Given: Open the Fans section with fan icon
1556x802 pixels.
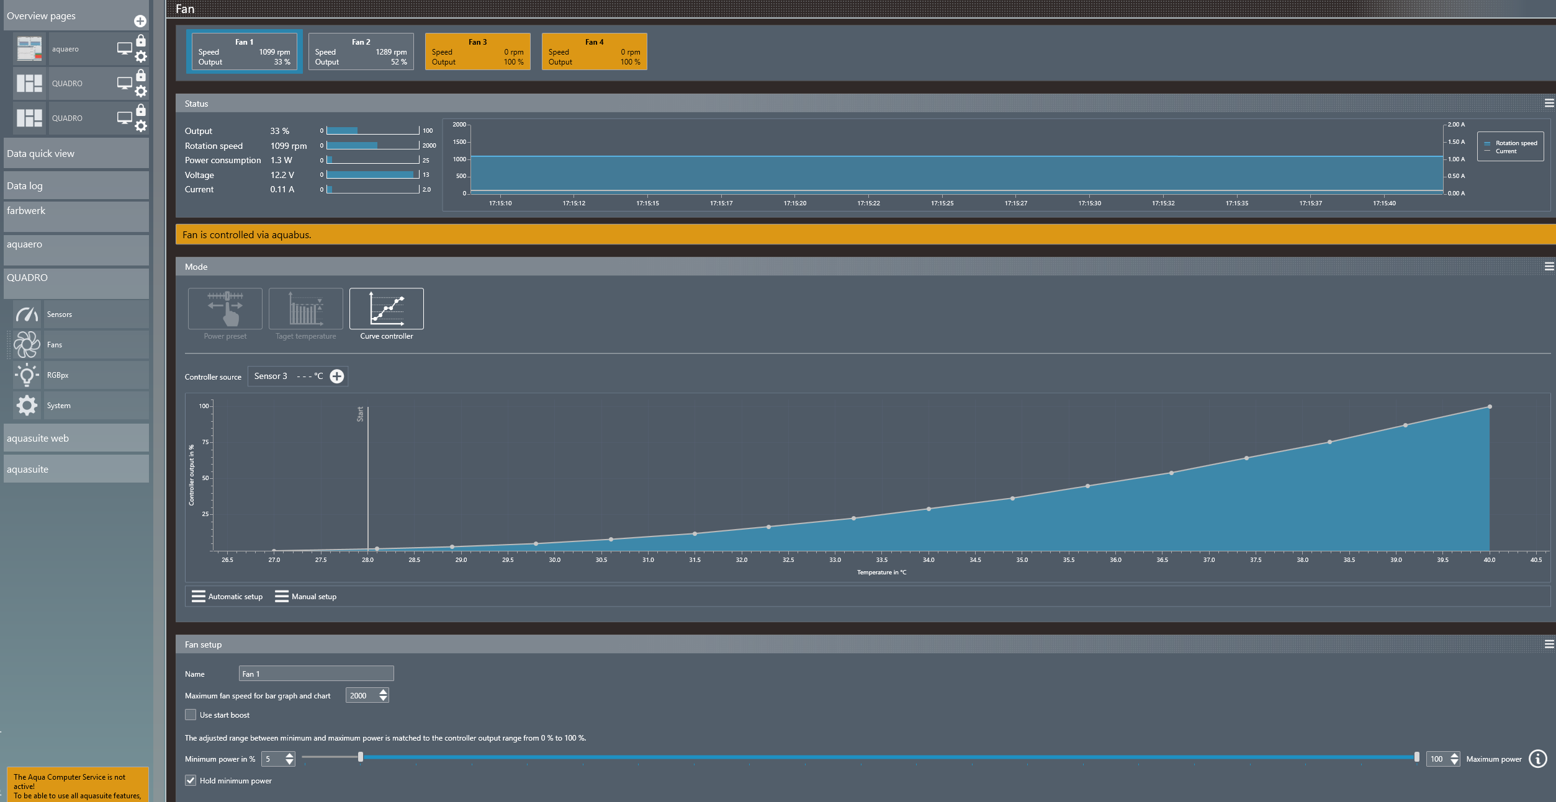Looking at the screenshot, I should [x=27, y=345].
